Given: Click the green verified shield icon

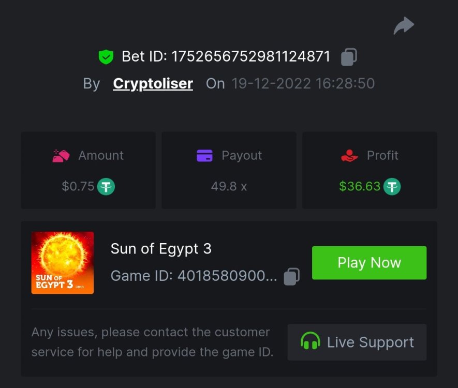Looking at the screenshot, I should (x=107, y=56).
